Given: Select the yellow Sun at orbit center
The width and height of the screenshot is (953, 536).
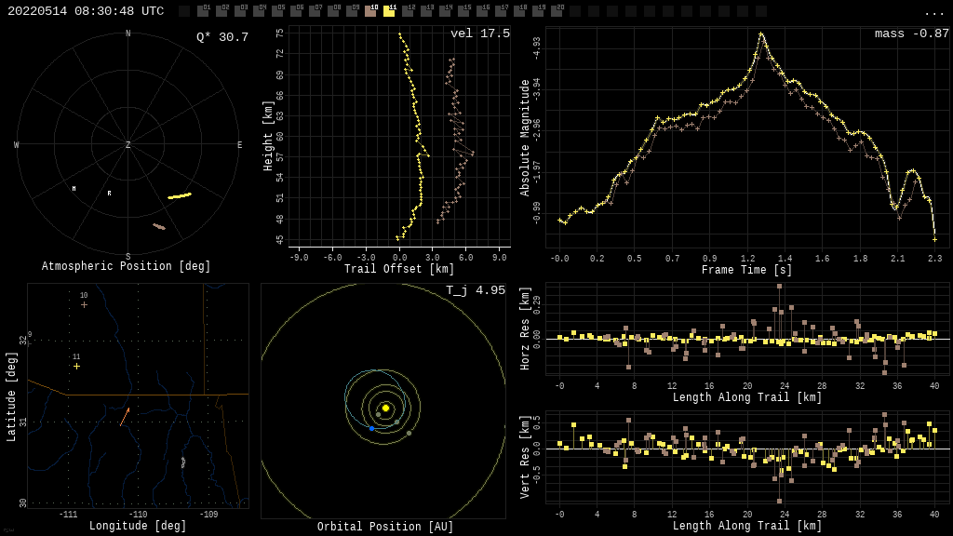Looking at the screenshot, I should [x=385, y=408].
